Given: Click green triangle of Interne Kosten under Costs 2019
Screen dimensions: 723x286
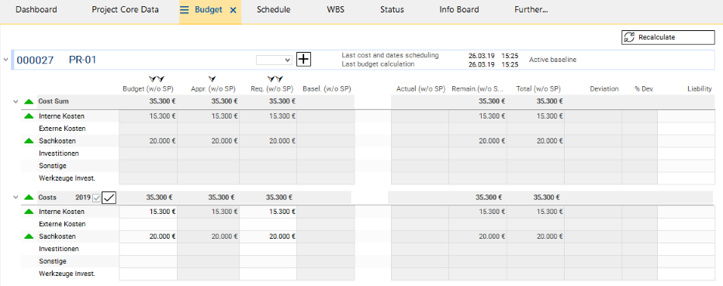Looking at the screenshot, I should (29, 212).
